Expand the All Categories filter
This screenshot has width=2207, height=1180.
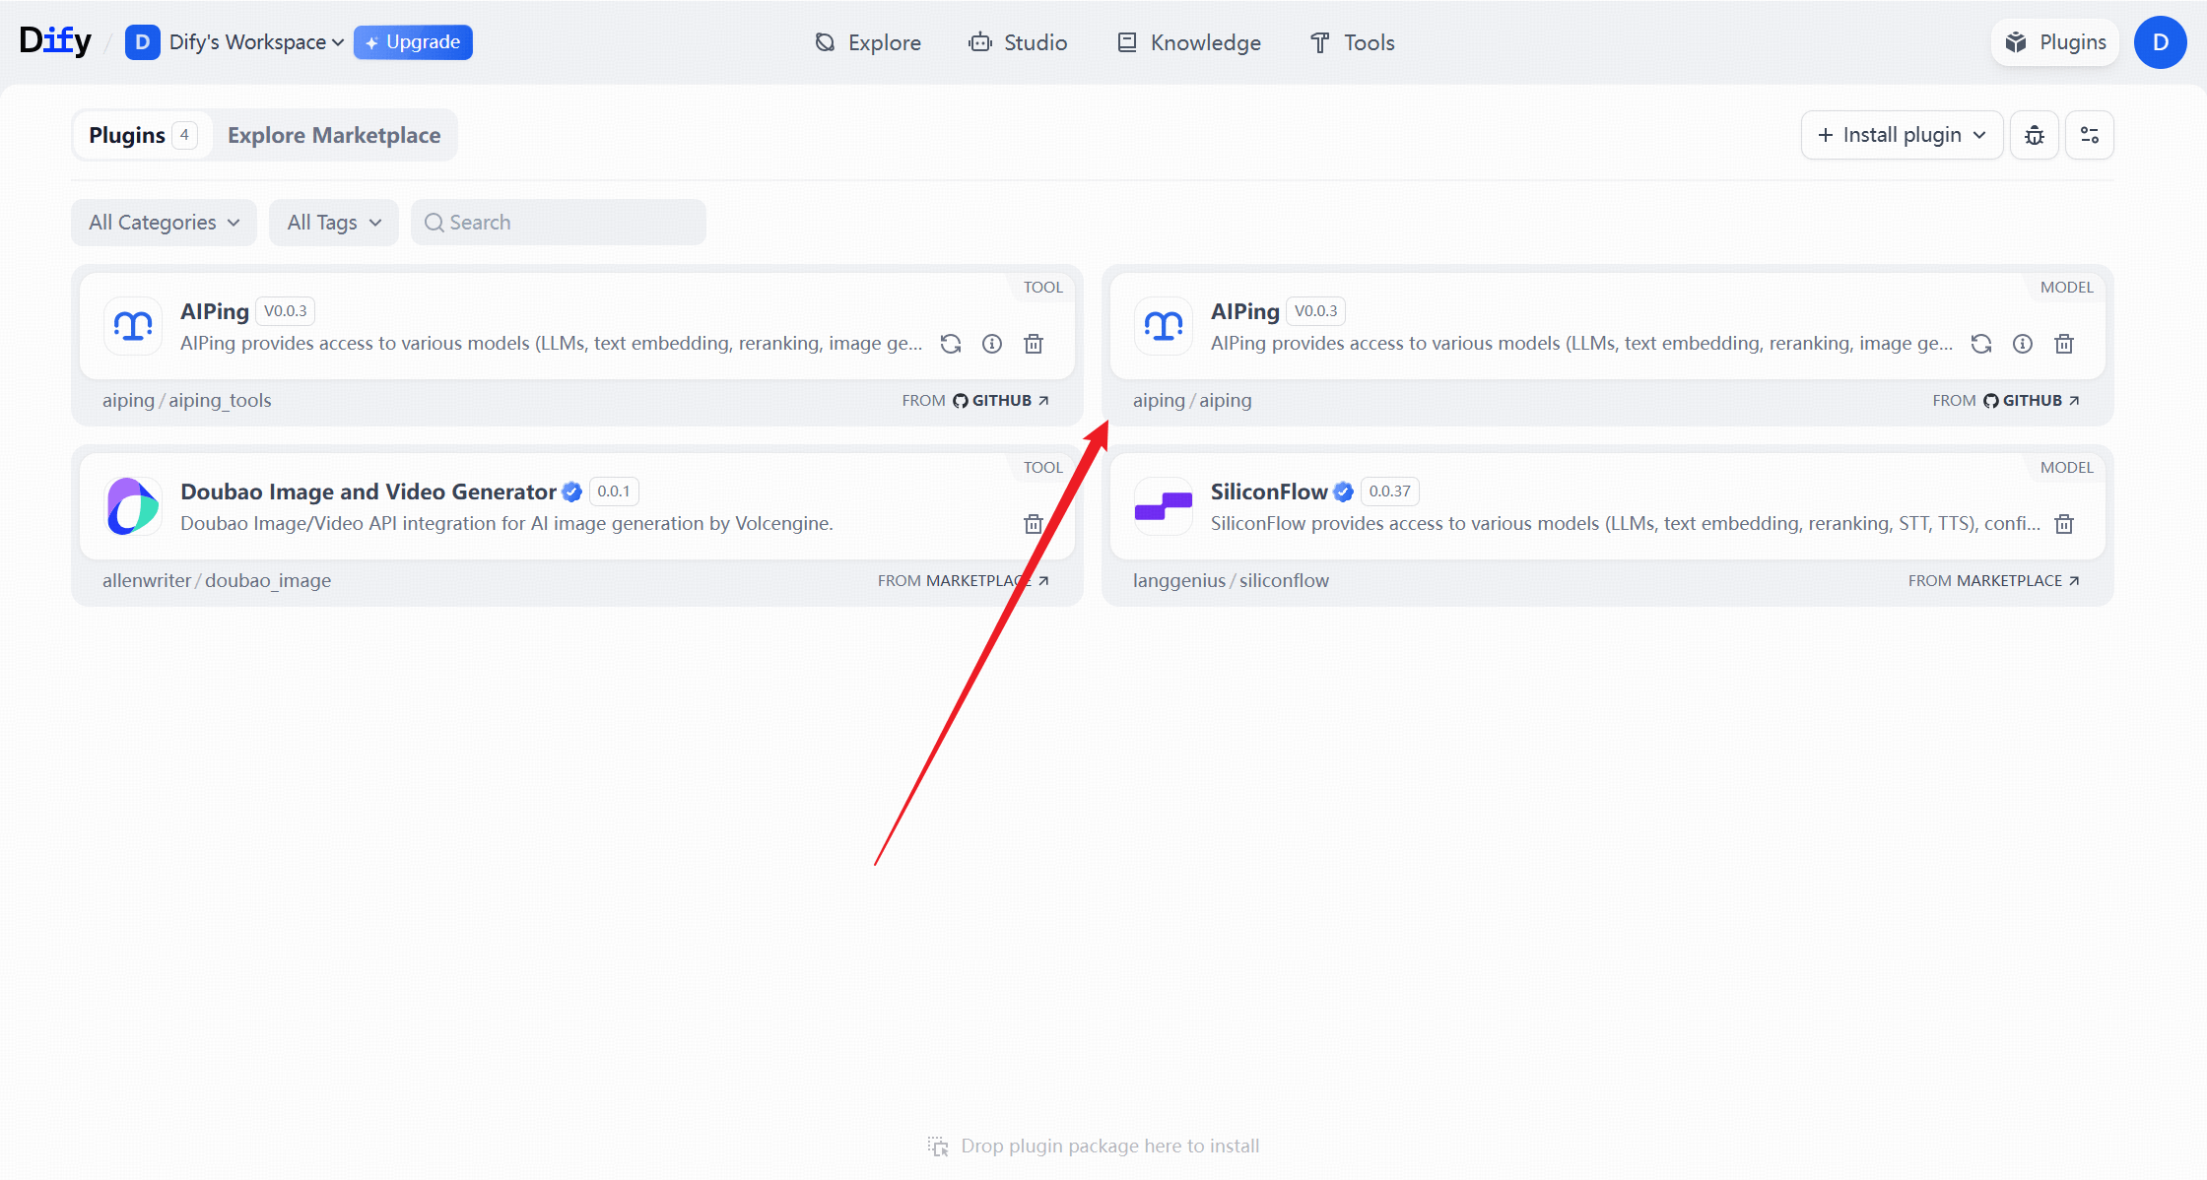(164, 223)
